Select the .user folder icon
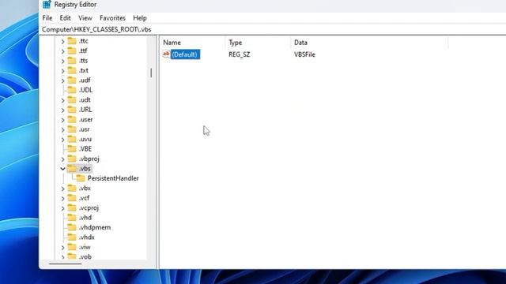The height and width of the screenshot is (284, 506). [x=72, y=119]
